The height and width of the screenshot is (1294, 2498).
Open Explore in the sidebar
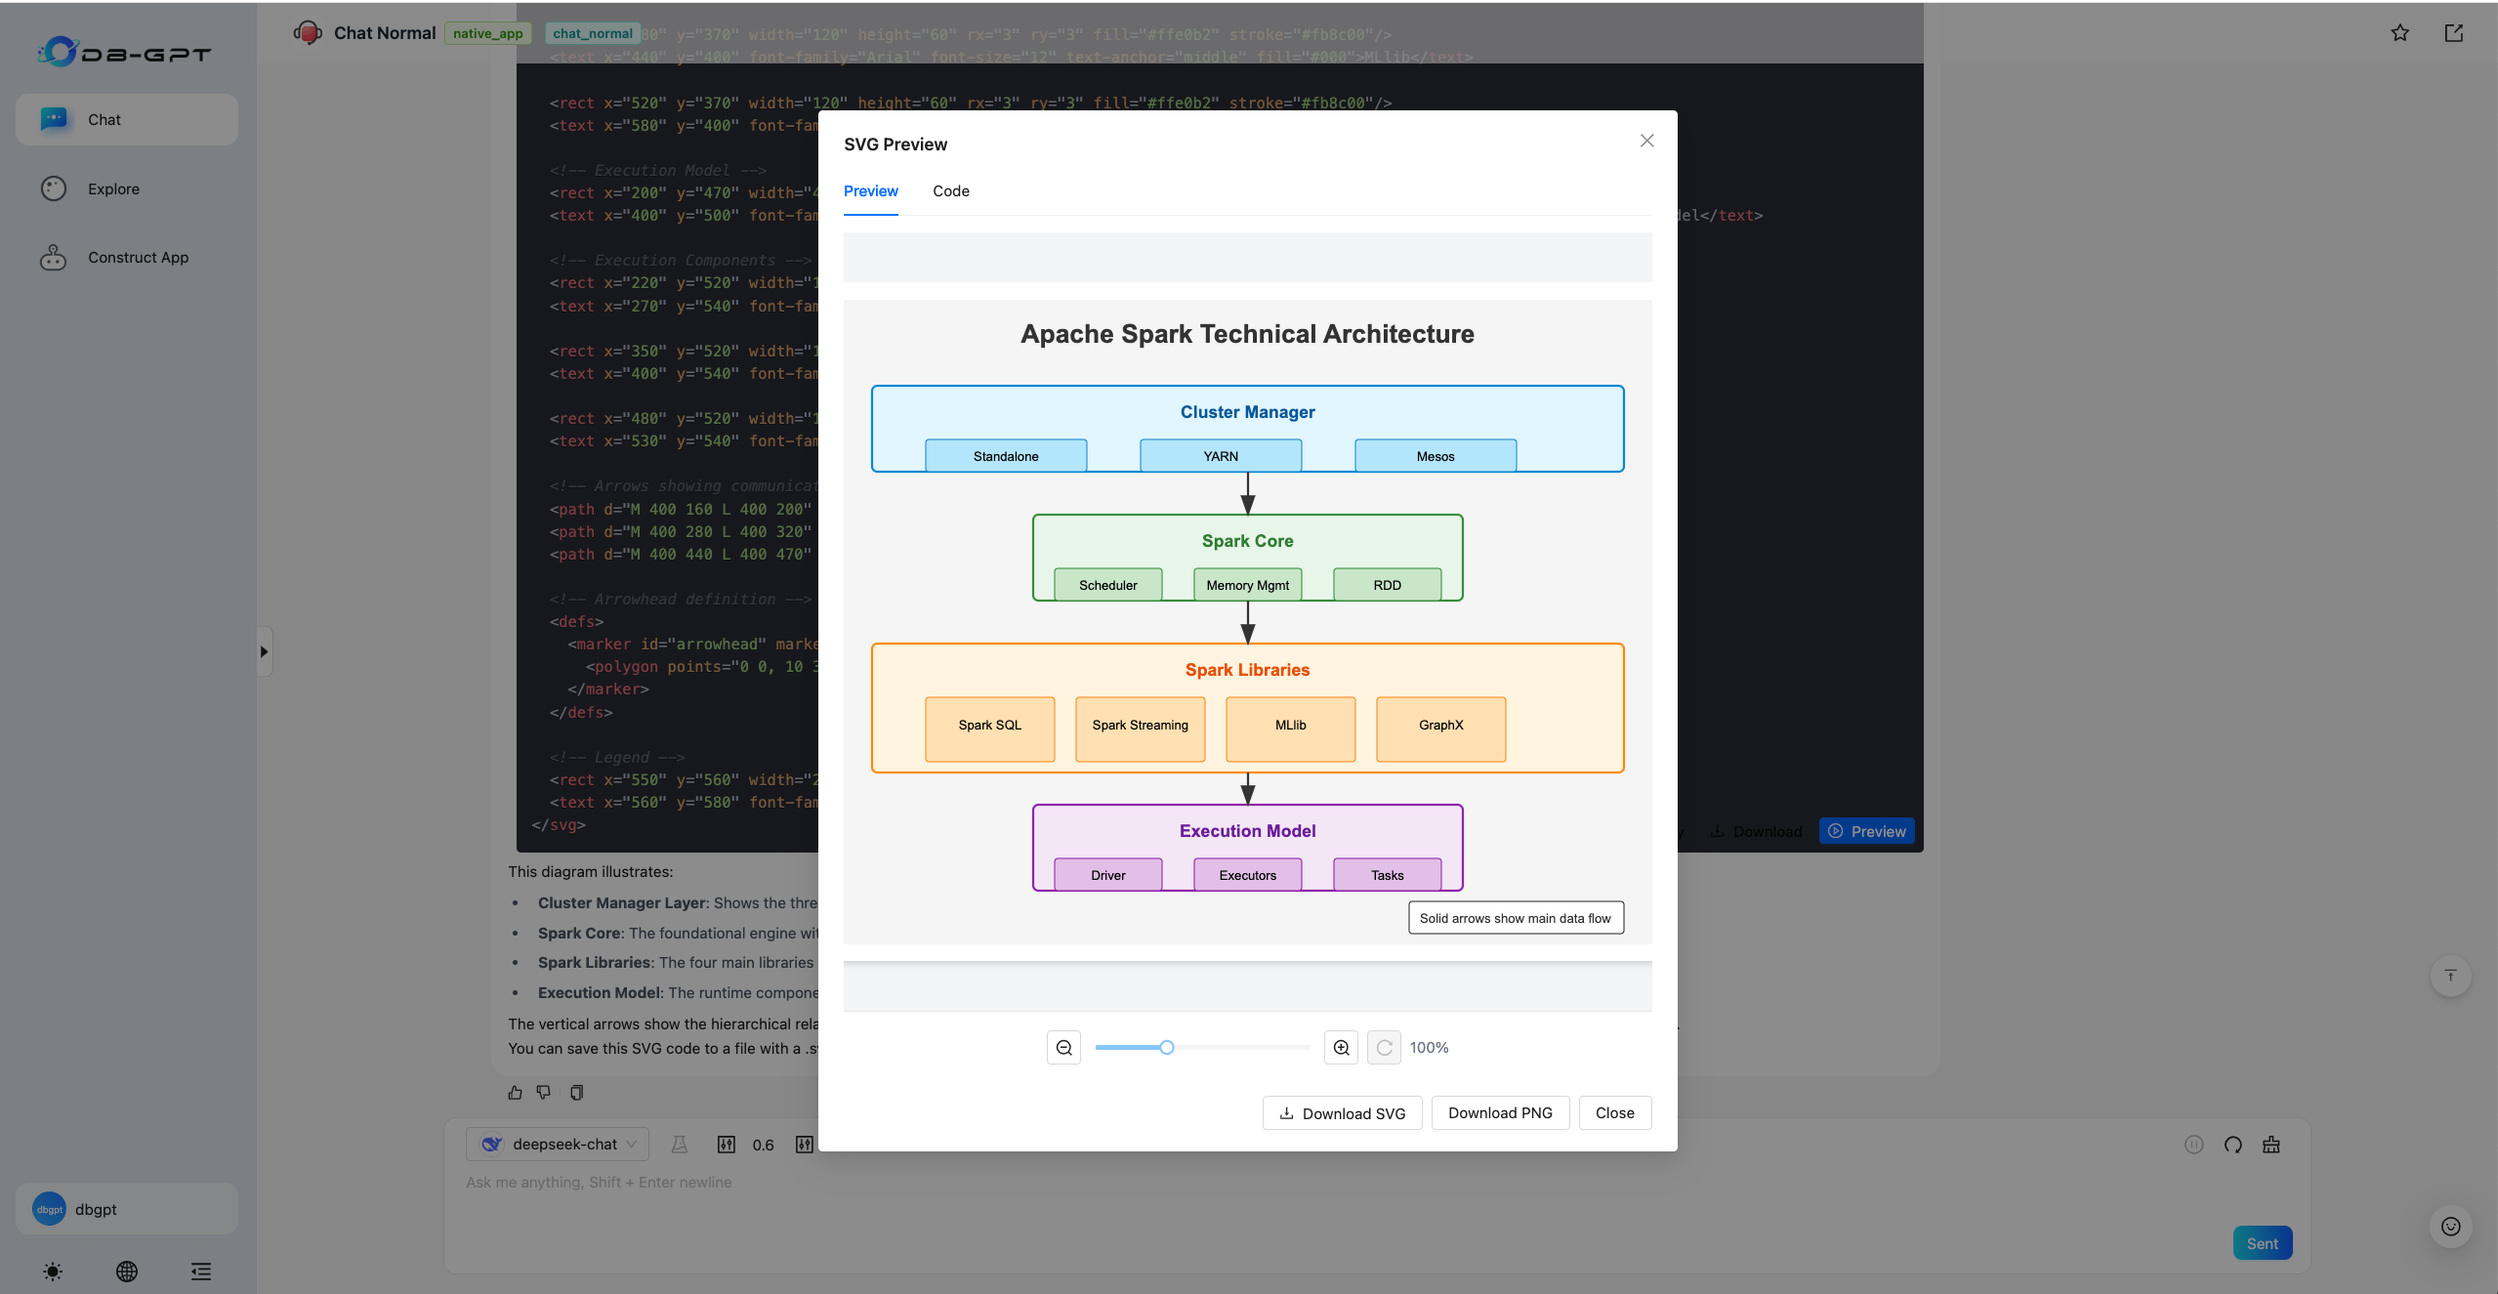[x=113, y=189]
